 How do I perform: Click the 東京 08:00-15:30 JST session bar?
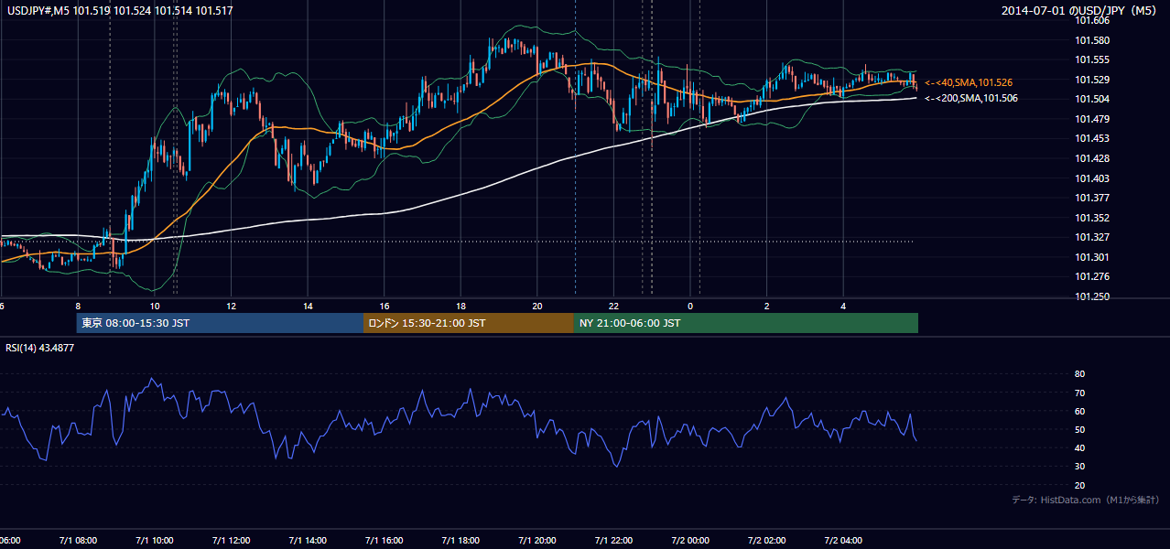[220, 323]
